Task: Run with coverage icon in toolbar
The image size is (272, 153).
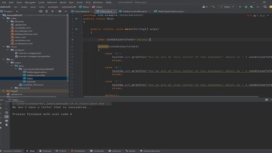Action: click(x=252, y=7)
